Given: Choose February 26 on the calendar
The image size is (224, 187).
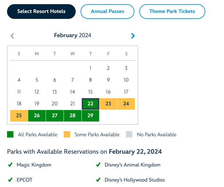Looking at the screenshot, I should tap(37, 116).
